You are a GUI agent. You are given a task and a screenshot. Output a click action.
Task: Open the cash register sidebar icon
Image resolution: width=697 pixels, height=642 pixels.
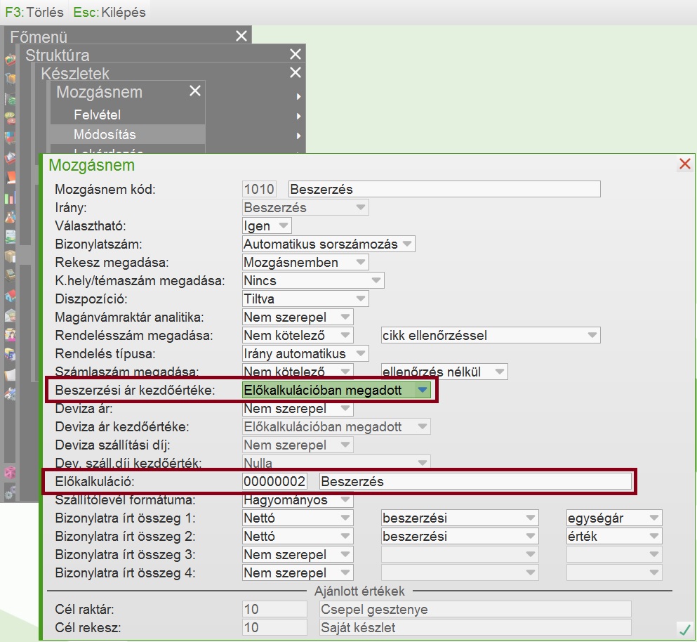[x=11, y=275]
